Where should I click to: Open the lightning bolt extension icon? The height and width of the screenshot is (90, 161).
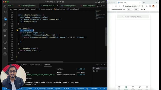point(5,42)
